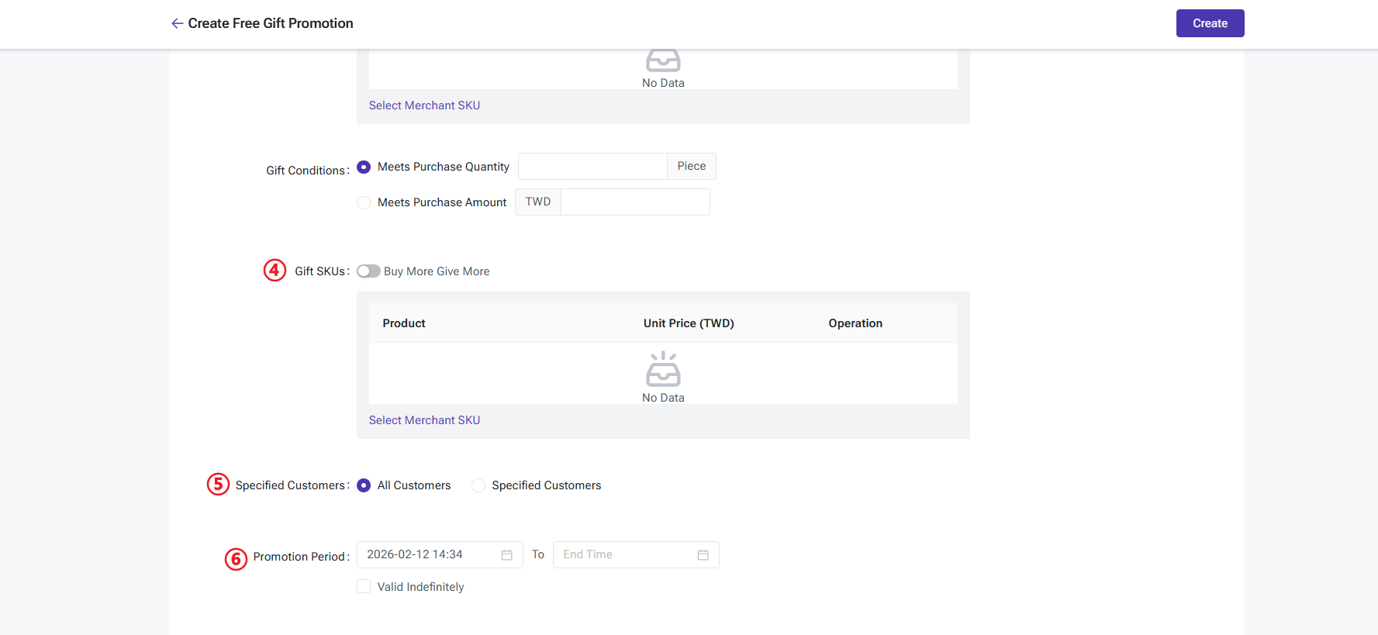Click the red step 6 marker
The height and width of the screenshot is (635, 1378).
tap(236, 558)
